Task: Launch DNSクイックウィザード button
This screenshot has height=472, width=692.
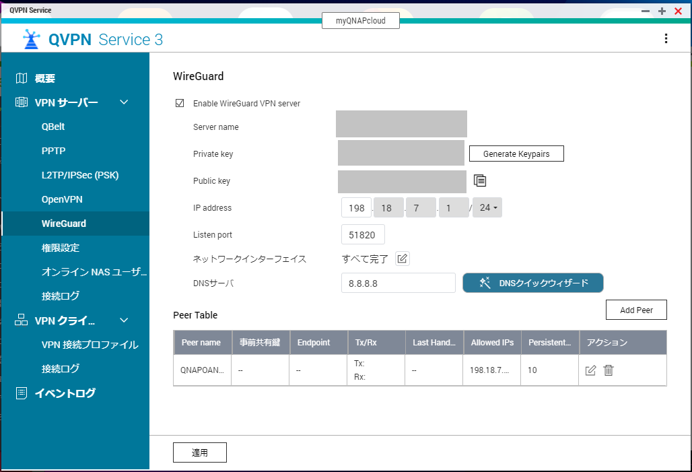Action: pyautogui.click(x=532, y=283)
